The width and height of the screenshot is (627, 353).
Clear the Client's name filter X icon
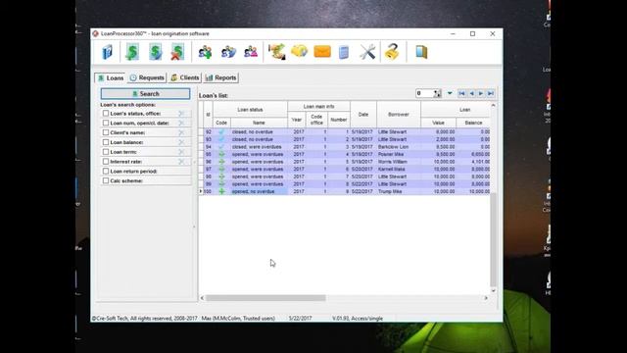tap(181, 133)
